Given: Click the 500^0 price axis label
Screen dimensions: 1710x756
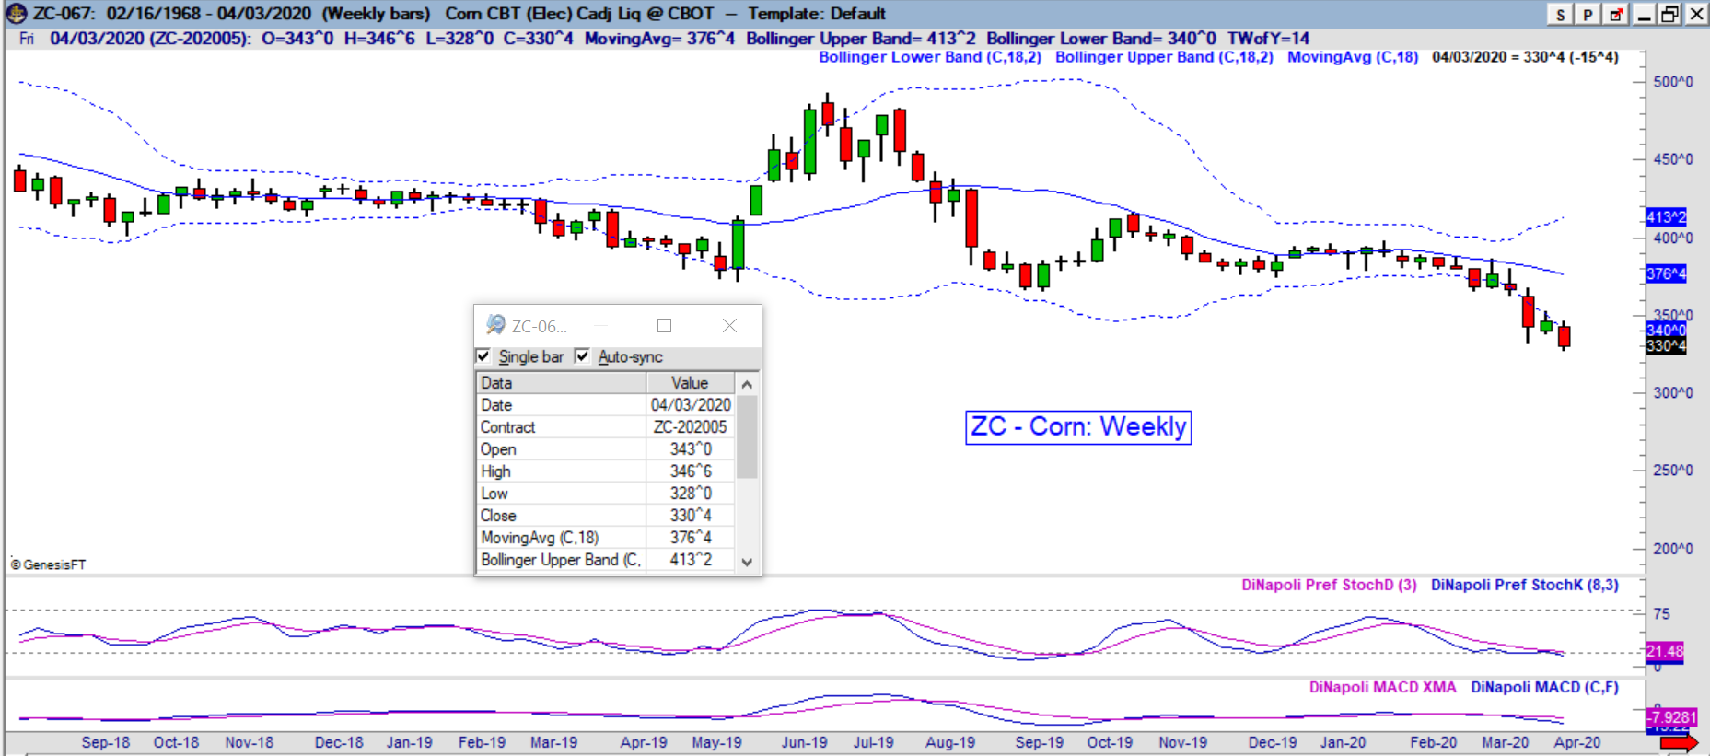Looking at the screenshot, I should (1673, 82).
